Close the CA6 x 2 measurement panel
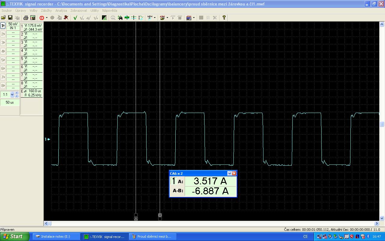Screen dimensions: 385x241 pos(234,174)
